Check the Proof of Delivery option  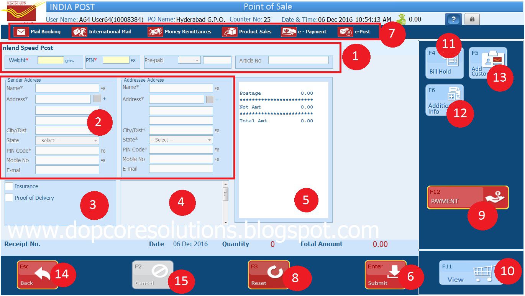click(9, 198)
